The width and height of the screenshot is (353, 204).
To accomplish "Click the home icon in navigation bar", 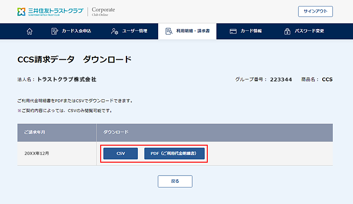I will tap(29, 31).
